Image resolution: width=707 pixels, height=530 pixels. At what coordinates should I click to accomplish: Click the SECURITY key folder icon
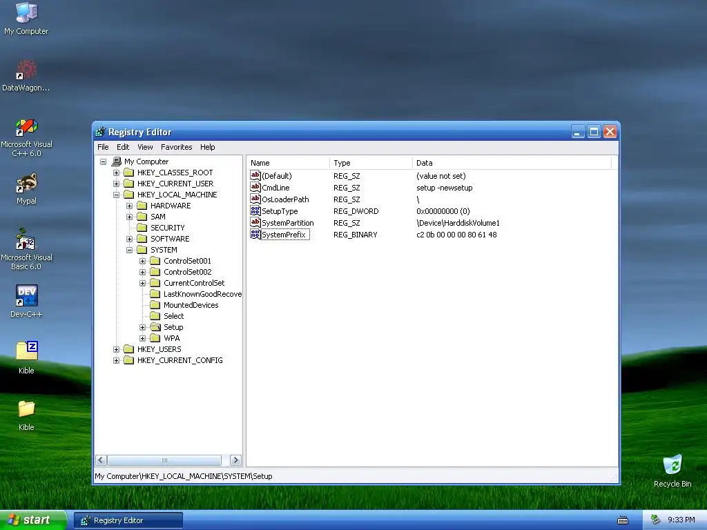(x=142, y=228)
